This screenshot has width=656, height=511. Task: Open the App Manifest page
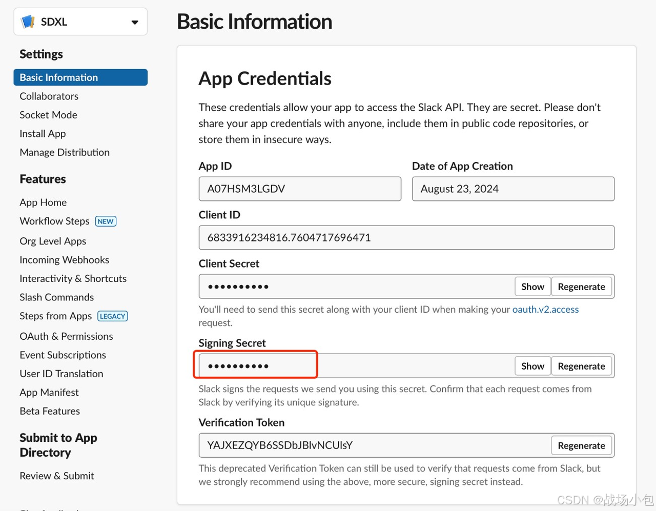point(49,393)
